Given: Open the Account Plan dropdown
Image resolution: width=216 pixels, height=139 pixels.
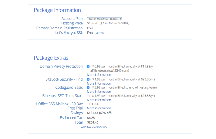Looking at the screenshot, I should click(x=104, y=19).
